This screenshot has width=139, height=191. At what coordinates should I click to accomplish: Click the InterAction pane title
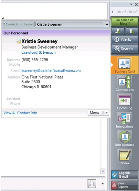click(126, 12)
